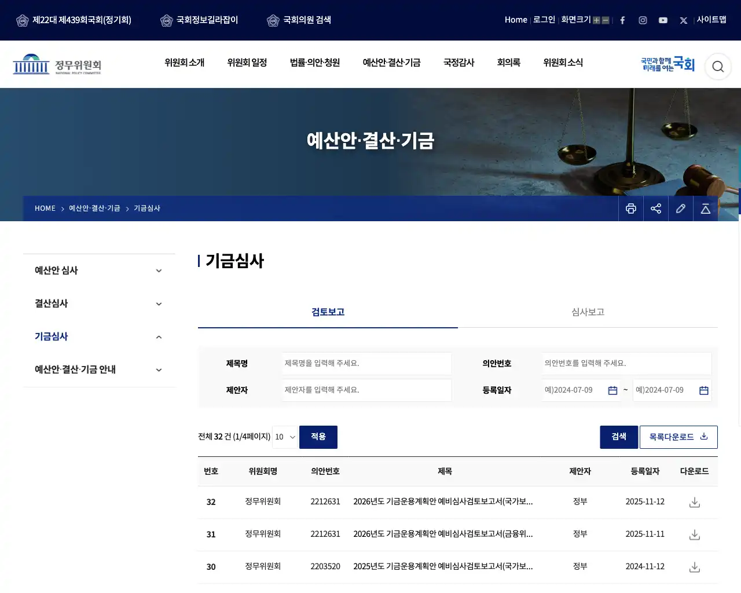Jump to top with up-arrow icon

[706, 208]
